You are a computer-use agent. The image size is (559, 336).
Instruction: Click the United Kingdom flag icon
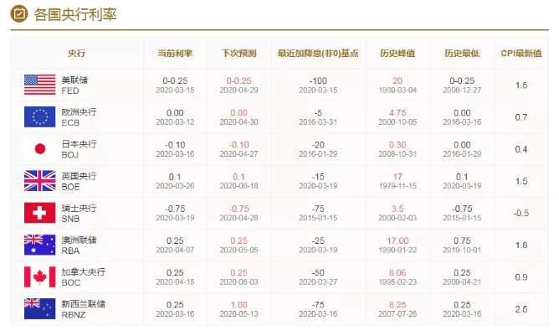39,181
